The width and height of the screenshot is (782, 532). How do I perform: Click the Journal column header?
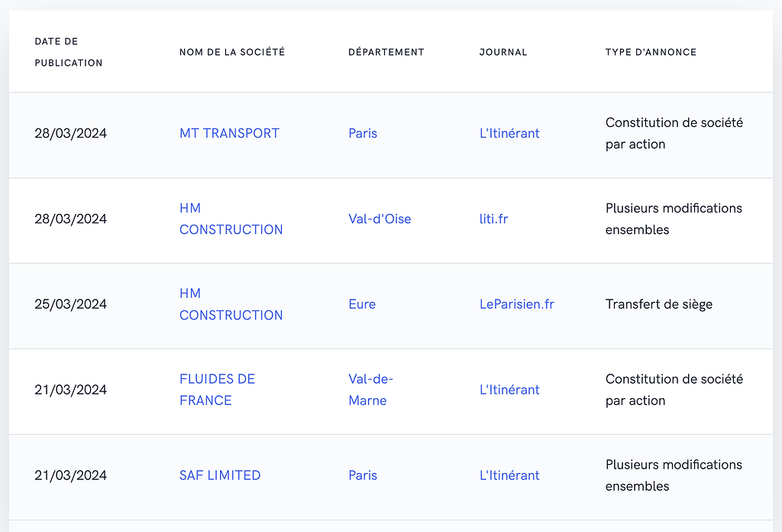coord(503,52)
